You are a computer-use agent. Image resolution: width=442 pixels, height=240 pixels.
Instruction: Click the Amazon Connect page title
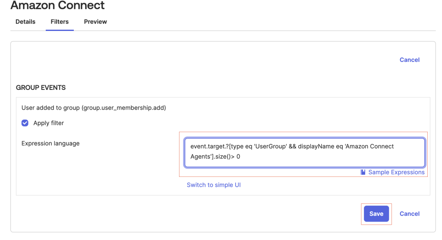pyautogui.click(x=57, y=5)
